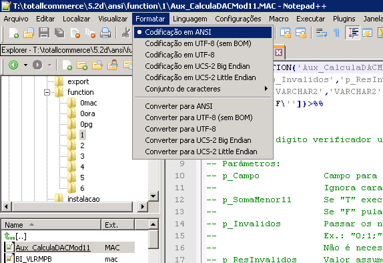
Task: Open the Visualizar menu
Action: [113, 19]
